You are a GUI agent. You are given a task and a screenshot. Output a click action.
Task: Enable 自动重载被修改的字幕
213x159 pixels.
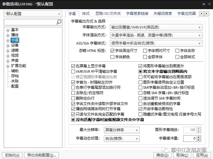140,104
